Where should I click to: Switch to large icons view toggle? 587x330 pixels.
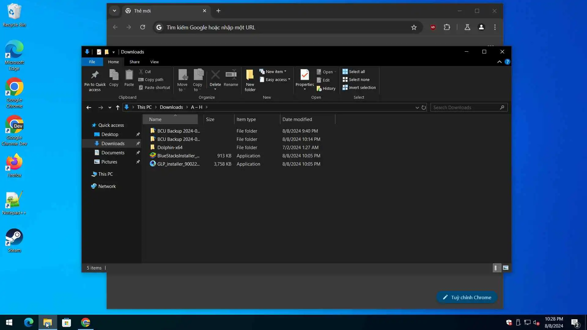[x=506, y=268]
